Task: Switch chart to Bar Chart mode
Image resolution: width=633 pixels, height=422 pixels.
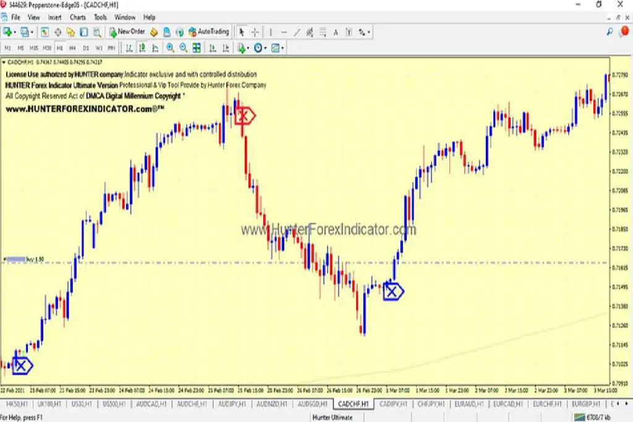Action: click(129, 48)
